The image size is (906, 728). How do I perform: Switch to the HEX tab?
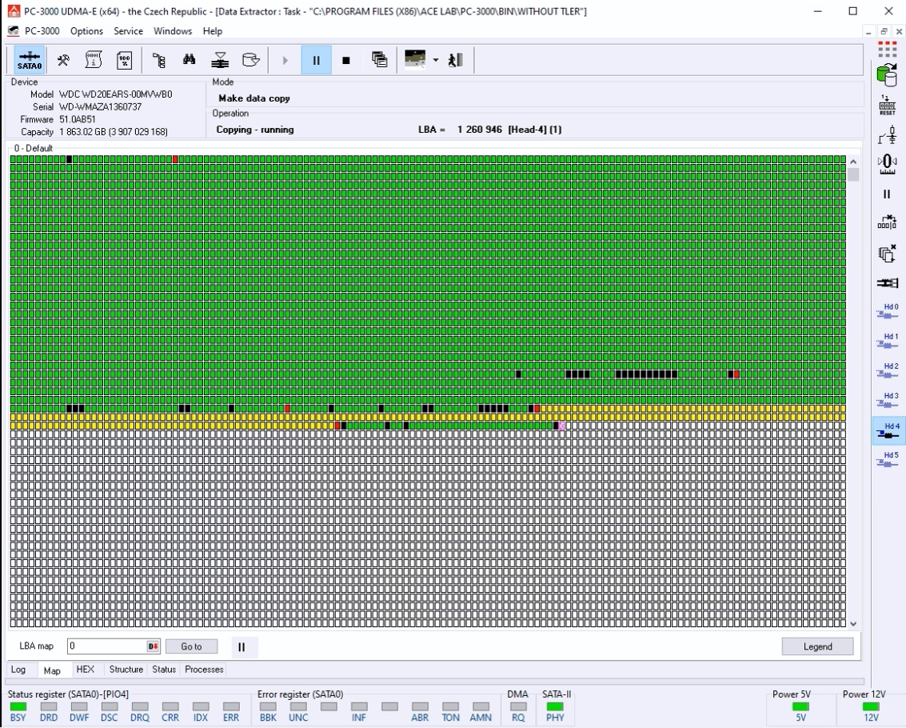(85, 670)
